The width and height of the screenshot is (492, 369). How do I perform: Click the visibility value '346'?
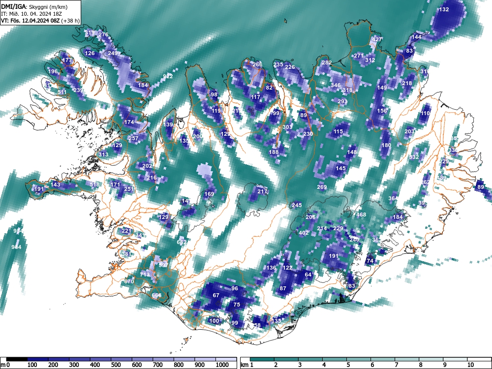coord(336,85)
